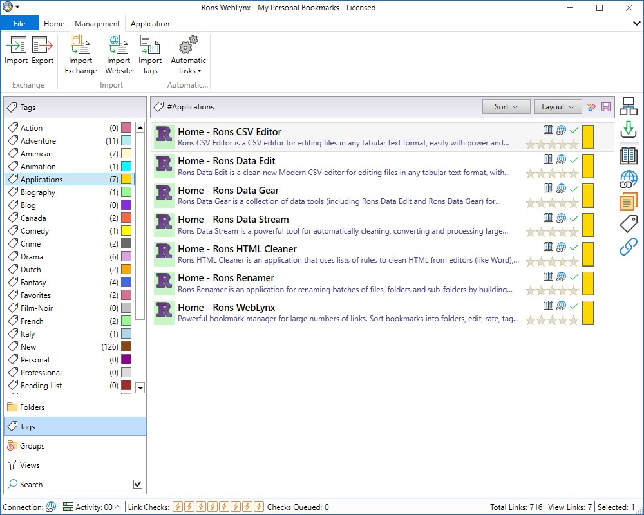Open the Application ribbon tab
644x515 pixels.
point(150,24)
